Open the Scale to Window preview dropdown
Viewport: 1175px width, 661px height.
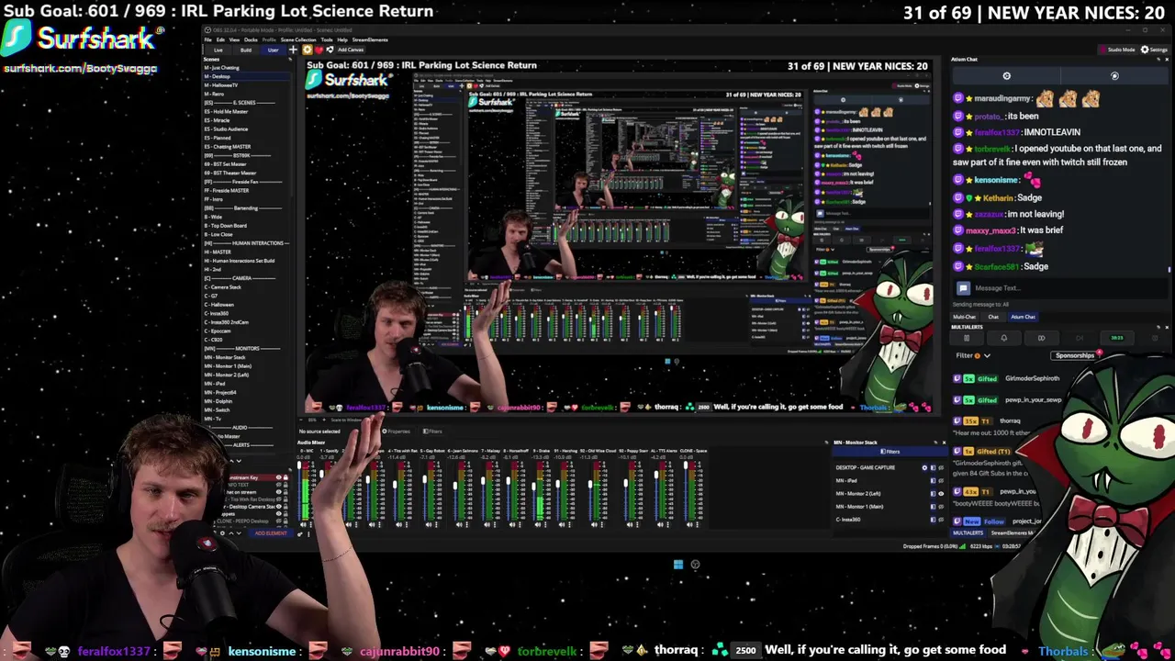click(x=347, y=420)
